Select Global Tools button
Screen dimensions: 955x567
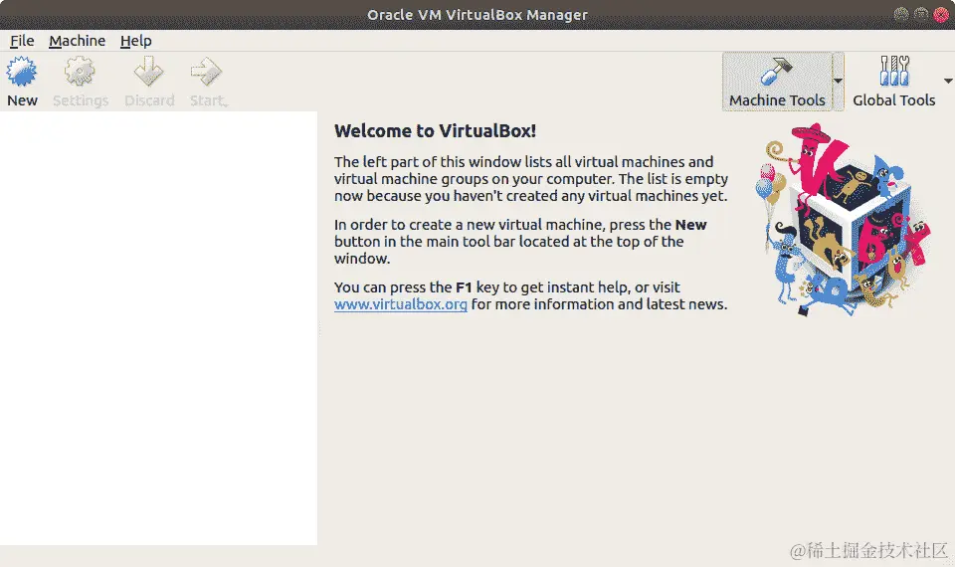(893, 82)
